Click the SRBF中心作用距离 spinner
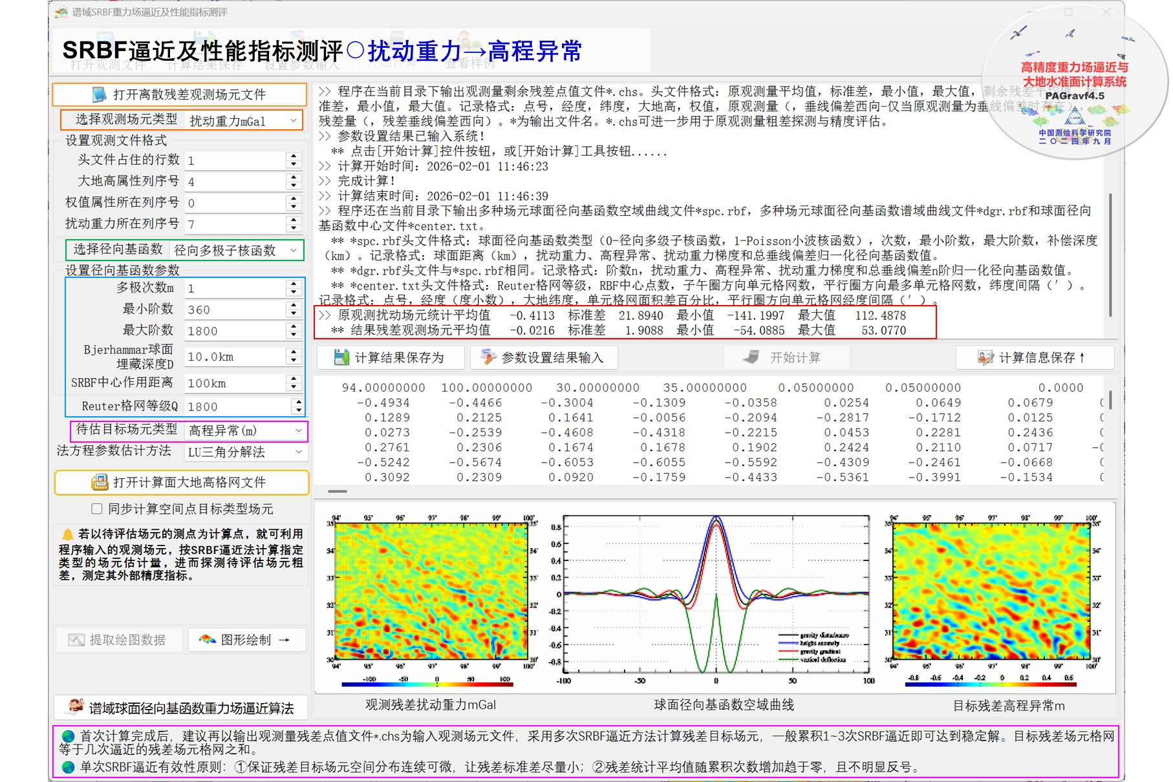 [294, 383]
